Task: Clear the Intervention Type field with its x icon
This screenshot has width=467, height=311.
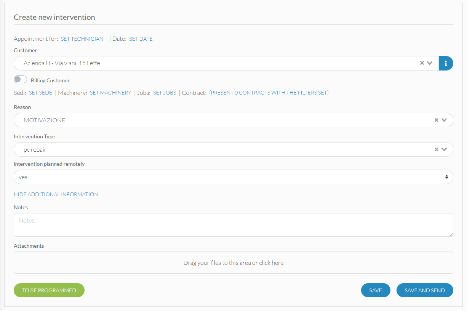Action: 437,149
